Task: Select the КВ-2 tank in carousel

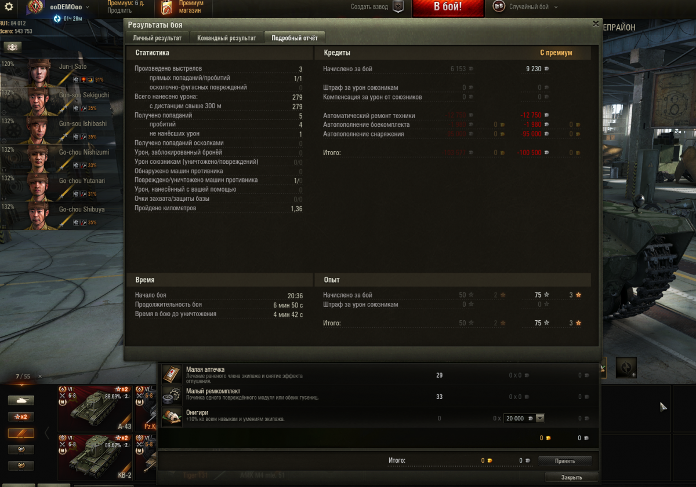Action: [x=96, y=457]
